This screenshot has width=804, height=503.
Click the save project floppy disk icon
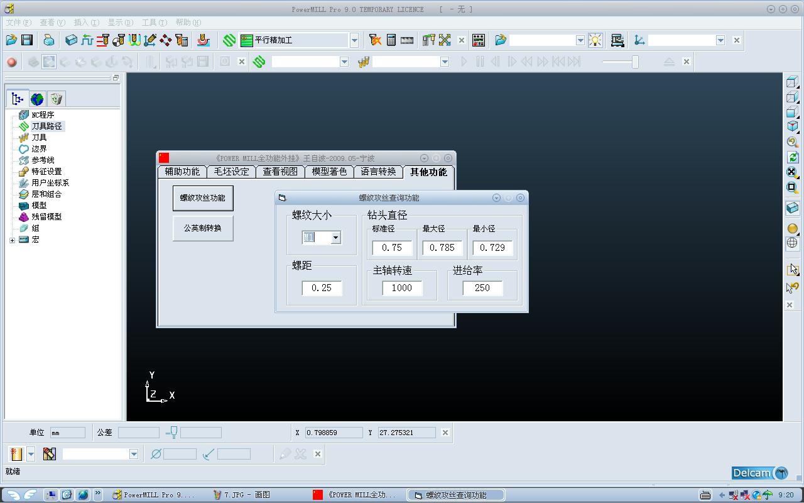pyautogui.click(x=27, y=40)
